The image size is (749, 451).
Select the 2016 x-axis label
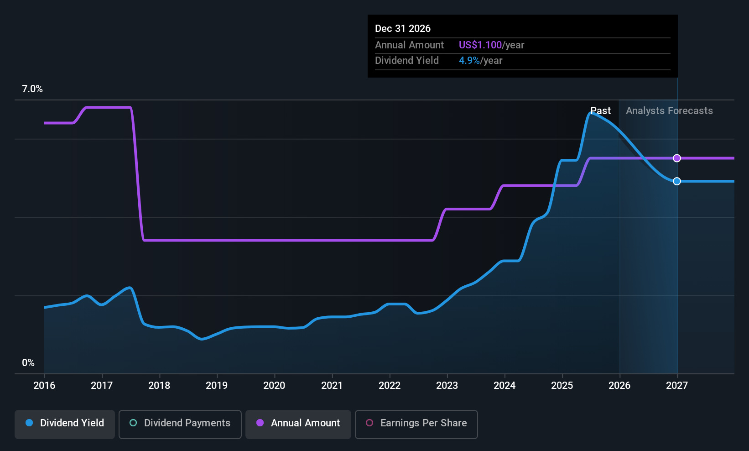(x=44, y=386)
